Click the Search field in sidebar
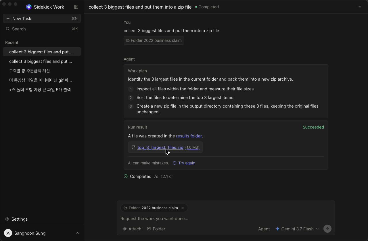This screenshot has height=241, width=368. tap(42, 29)
